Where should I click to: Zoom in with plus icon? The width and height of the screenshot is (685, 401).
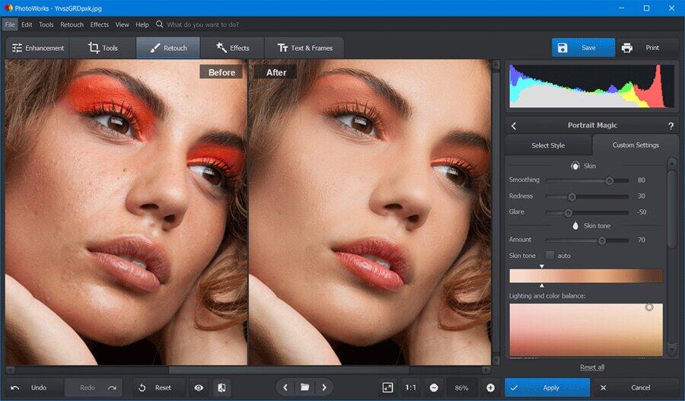coord(490,387)
